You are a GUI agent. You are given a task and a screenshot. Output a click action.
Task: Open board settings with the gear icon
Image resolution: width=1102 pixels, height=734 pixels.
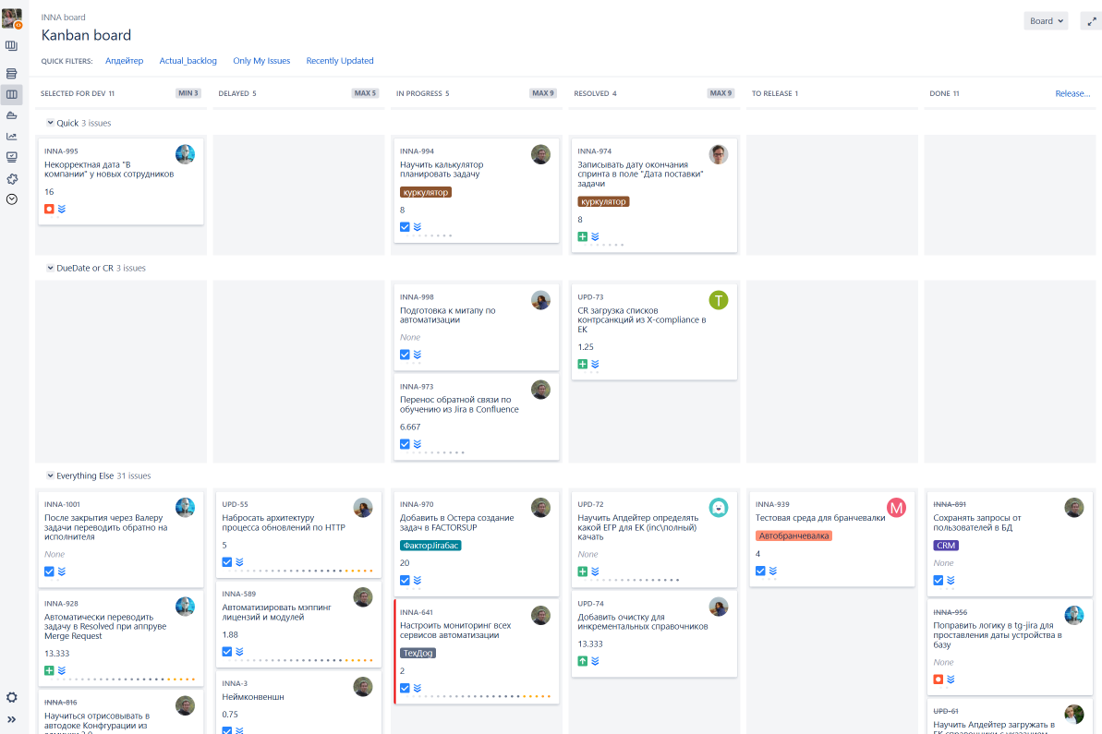tap(11, 697)
